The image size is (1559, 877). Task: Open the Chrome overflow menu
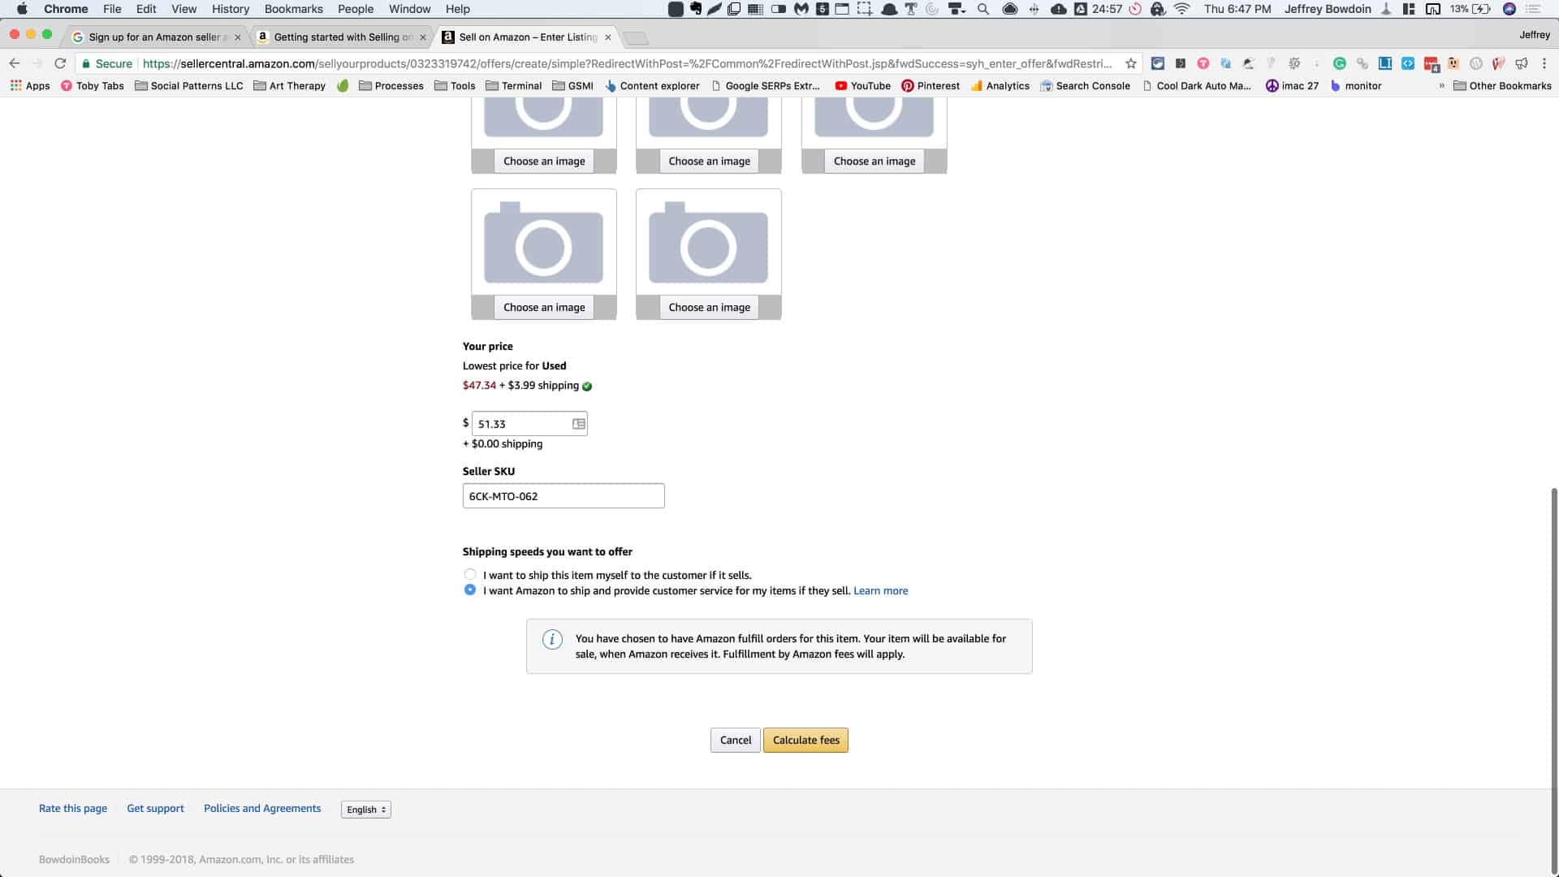point(1545,63)
